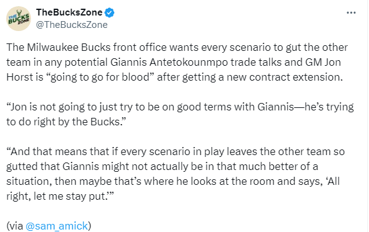Click the "(via" text before the mention
This screenshot has width=369, height=232.
15,226
